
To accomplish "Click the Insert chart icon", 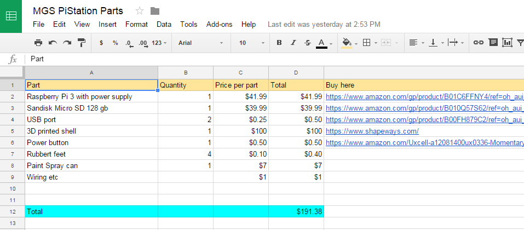I will pyautogui.click(x=507, y=43).
